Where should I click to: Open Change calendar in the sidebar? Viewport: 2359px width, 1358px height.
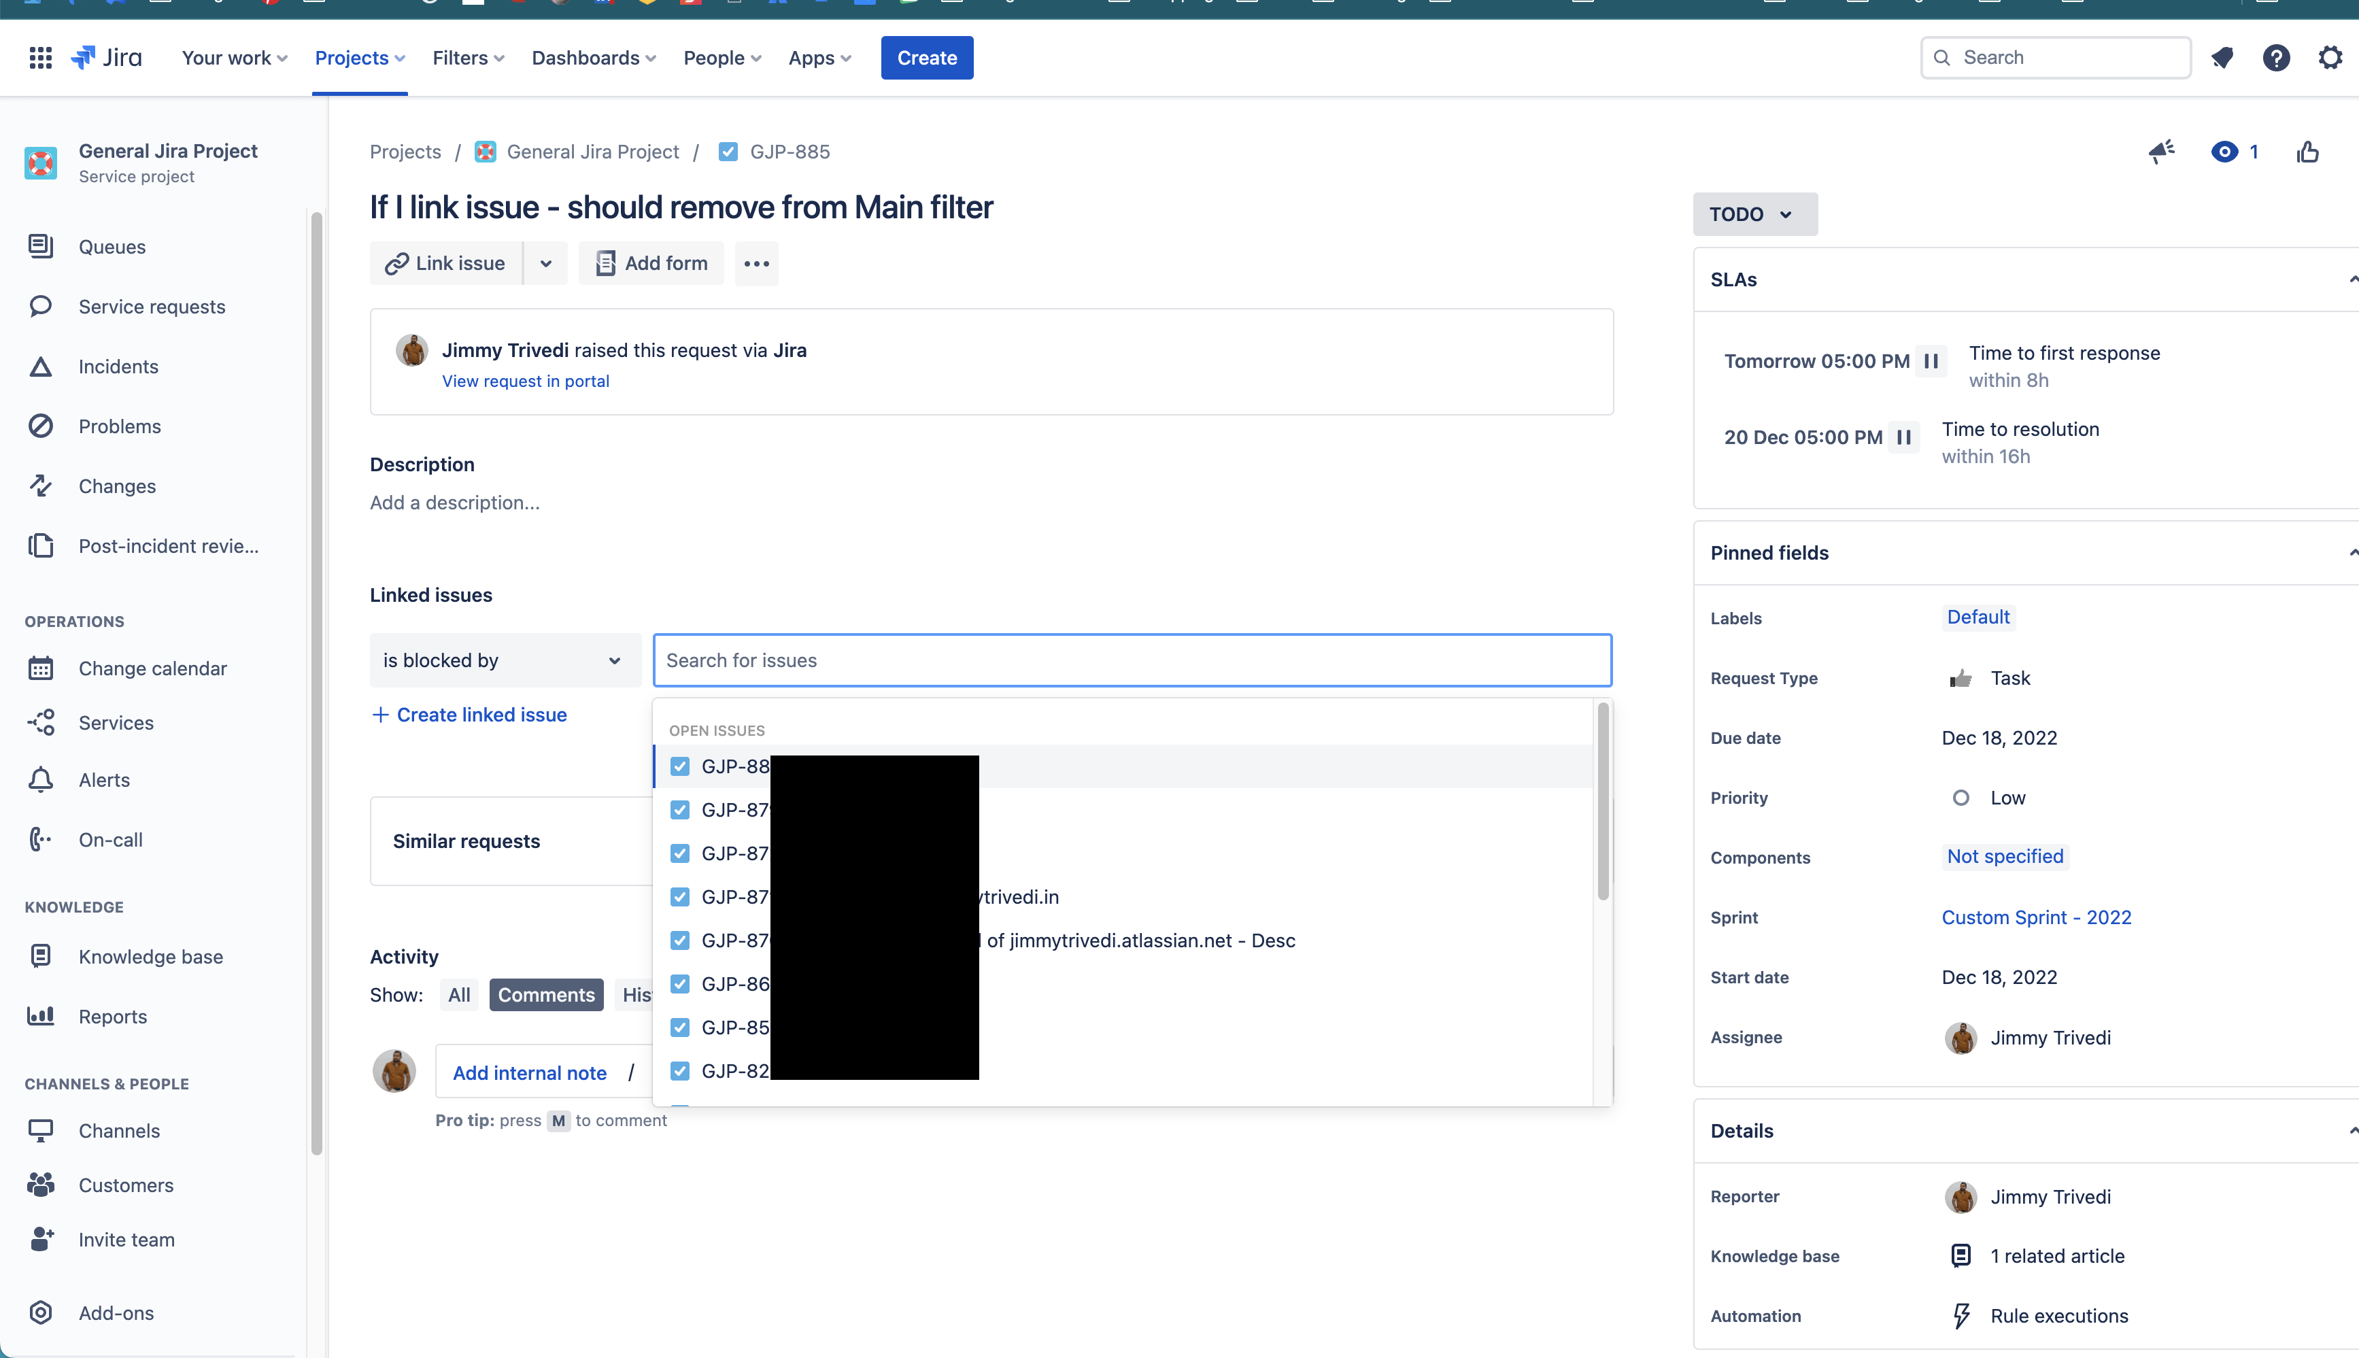pyautogui.click(x=153, y=668)
